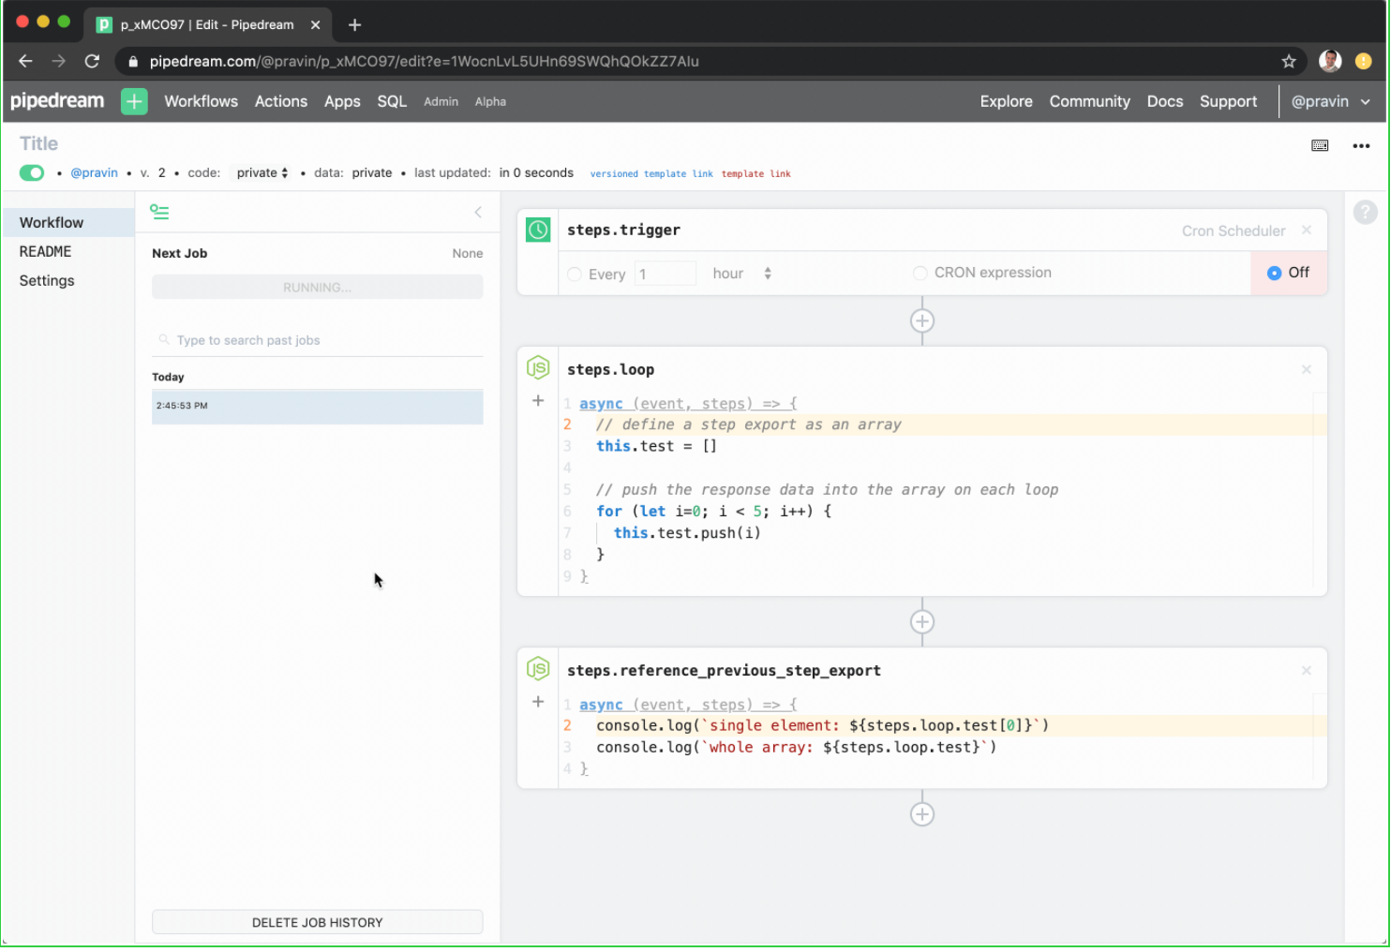Click the help question mark icon

coord(1365,213)
